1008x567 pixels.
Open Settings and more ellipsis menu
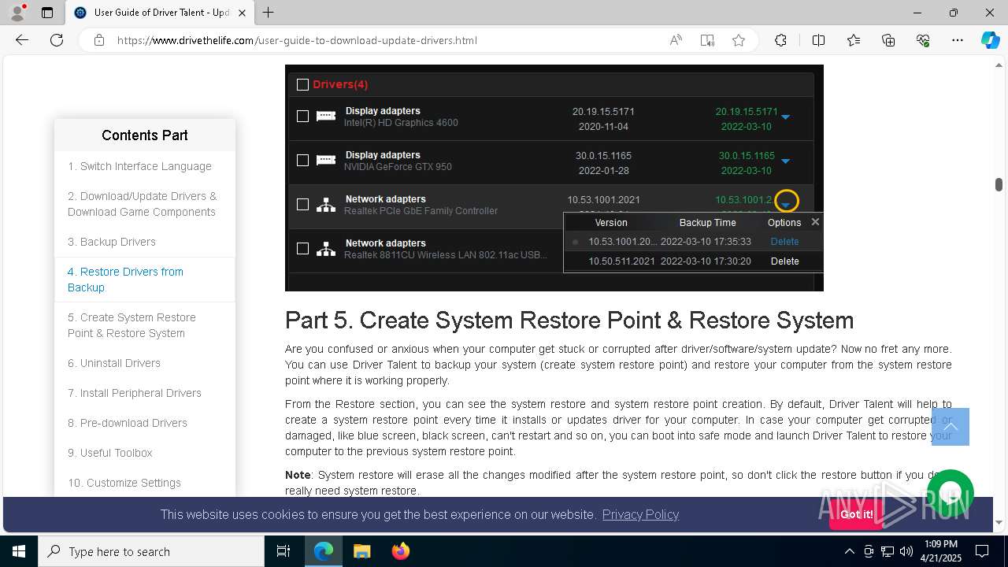[958, 40]
